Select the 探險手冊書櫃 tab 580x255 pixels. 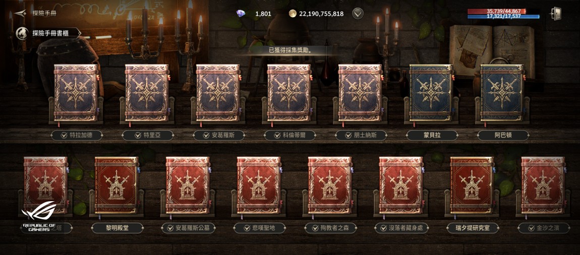click(48, 33)
